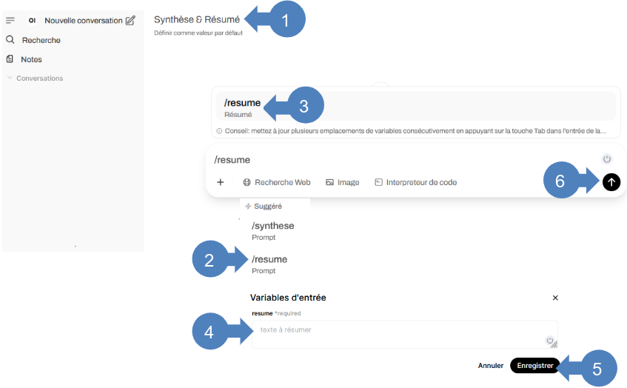Image resolution: width=627 pixels, height=388 pixels.
Task: Toggle Image generation option
Action: [342, 182]
